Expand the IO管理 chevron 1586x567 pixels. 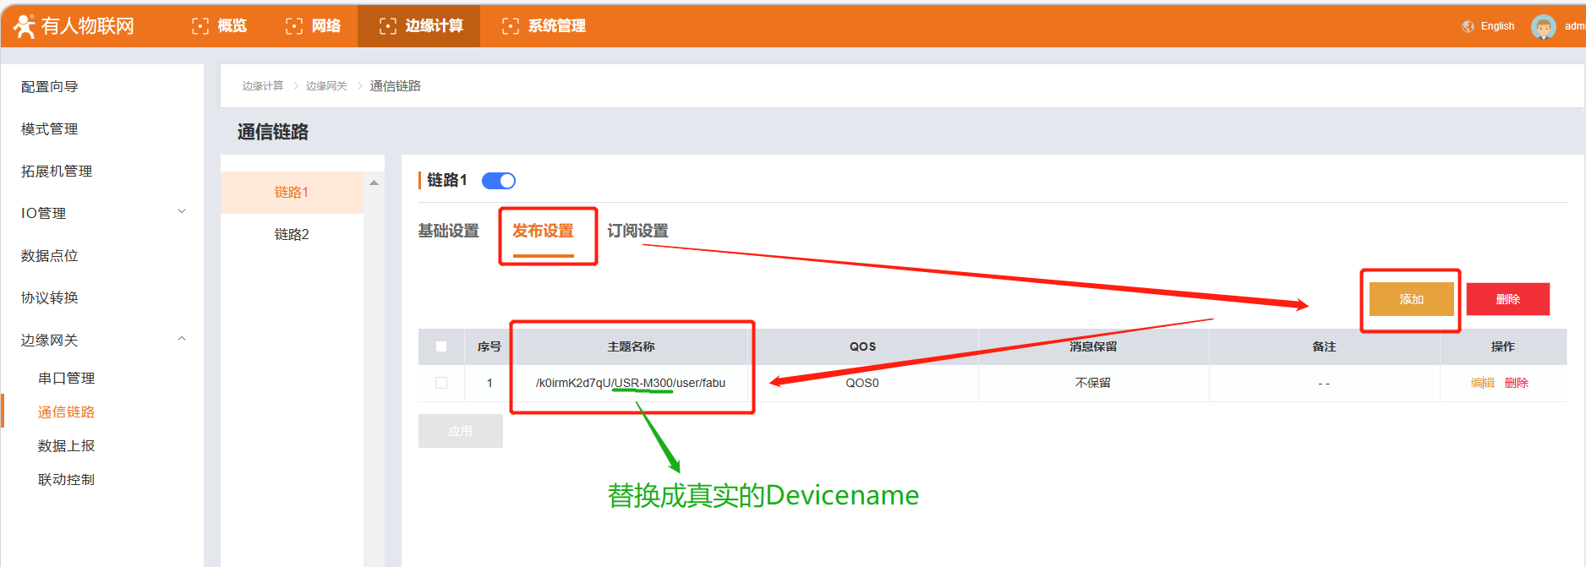point(182,211)
